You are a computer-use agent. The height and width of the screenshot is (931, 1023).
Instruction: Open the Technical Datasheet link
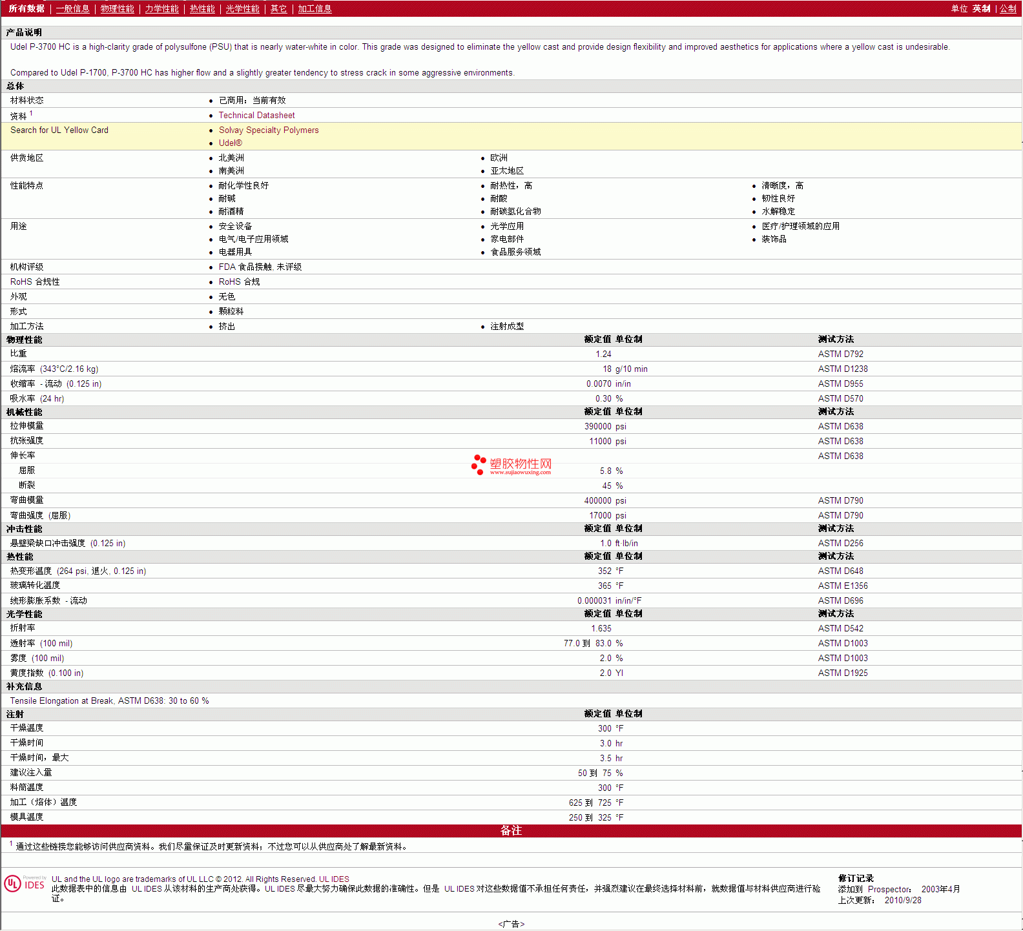[x=256, y=115]
